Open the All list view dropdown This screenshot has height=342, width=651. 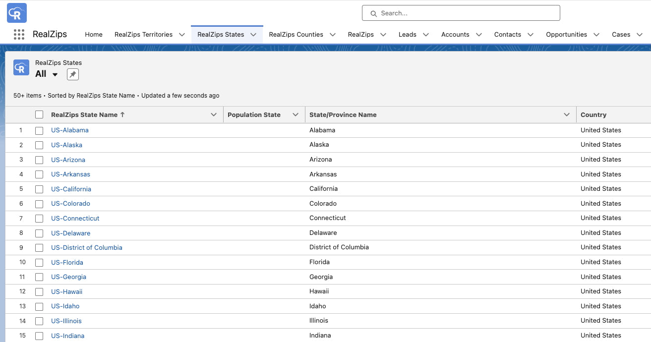click(55, 74)
